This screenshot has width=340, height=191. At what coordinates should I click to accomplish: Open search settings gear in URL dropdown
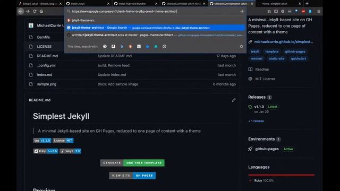point(241,46)
